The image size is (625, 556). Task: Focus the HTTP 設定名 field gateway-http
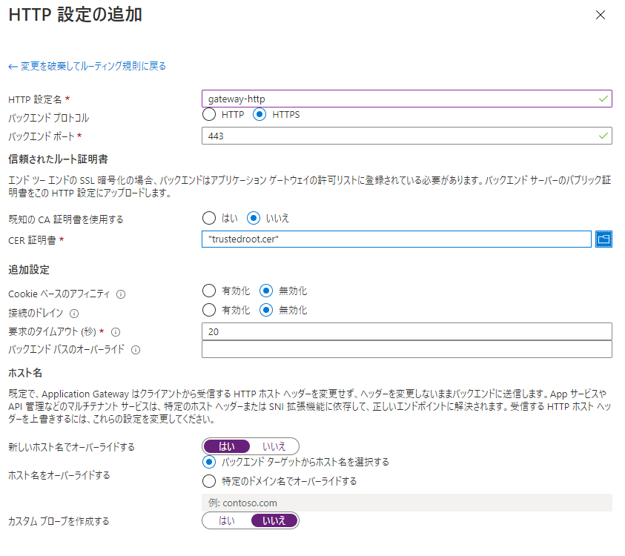point(406,99)
